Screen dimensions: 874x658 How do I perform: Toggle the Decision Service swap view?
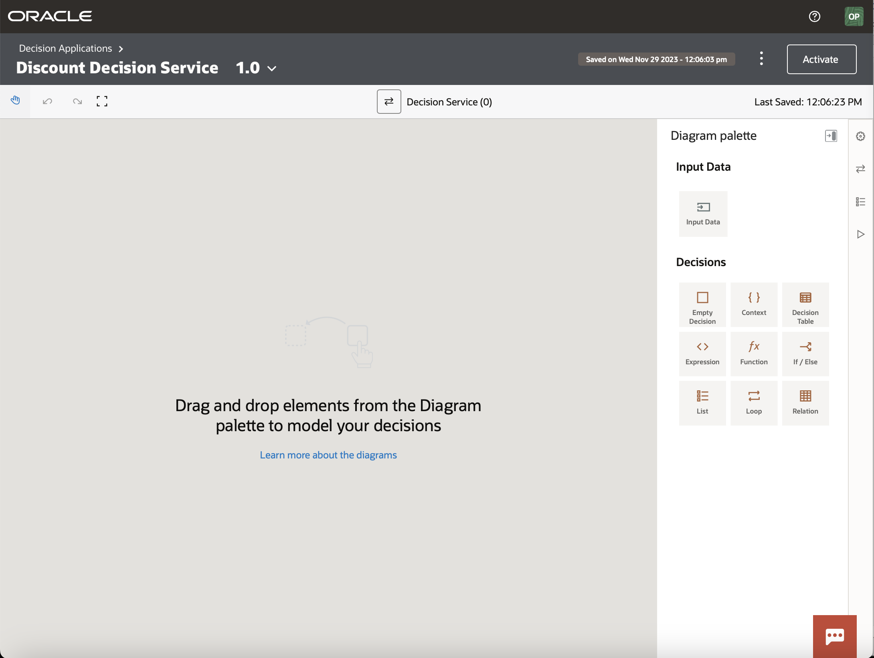coord(388,101)
